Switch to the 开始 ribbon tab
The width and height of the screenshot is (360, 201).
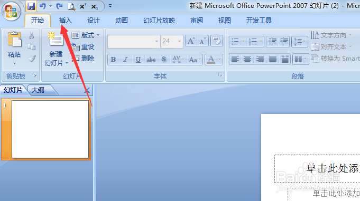(38, 21)
